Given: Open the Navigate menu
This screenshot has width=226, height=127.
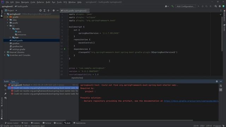Looking at the screenshot, I should 25,2.
